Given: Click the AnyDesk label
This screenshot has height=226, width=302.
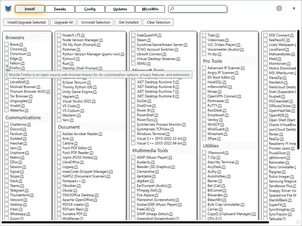Looking at the screenshot, I should (x=214, y=167).
